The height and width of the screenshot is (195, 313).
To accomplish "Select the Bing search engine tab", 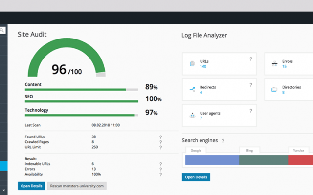I will coord(249,150).
